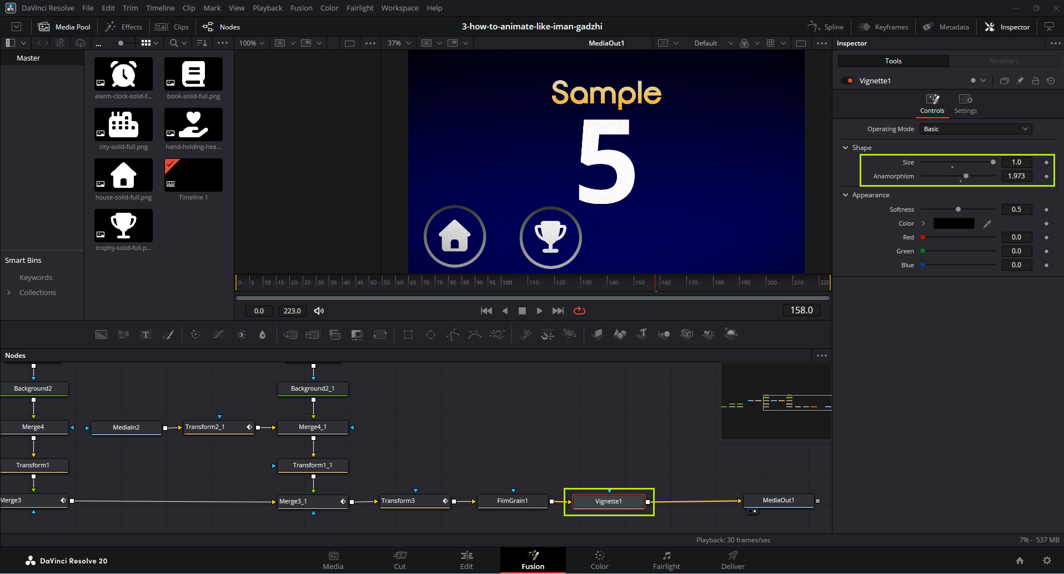This screenshot has height=574, width=1064.
Task: Switch to the Settings tab in Inspector
Action: coord(965,104)
